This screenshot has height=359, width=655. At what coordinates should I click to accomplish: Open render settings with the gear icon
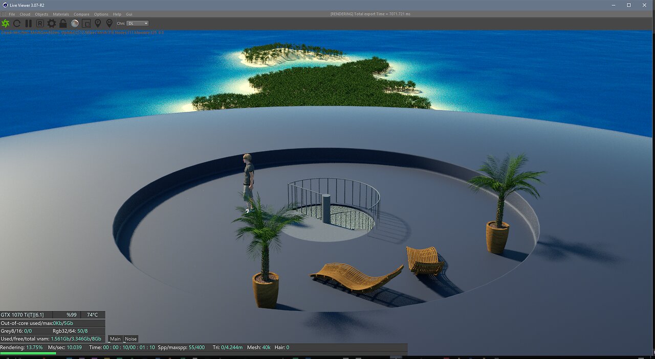coord(52,23)
